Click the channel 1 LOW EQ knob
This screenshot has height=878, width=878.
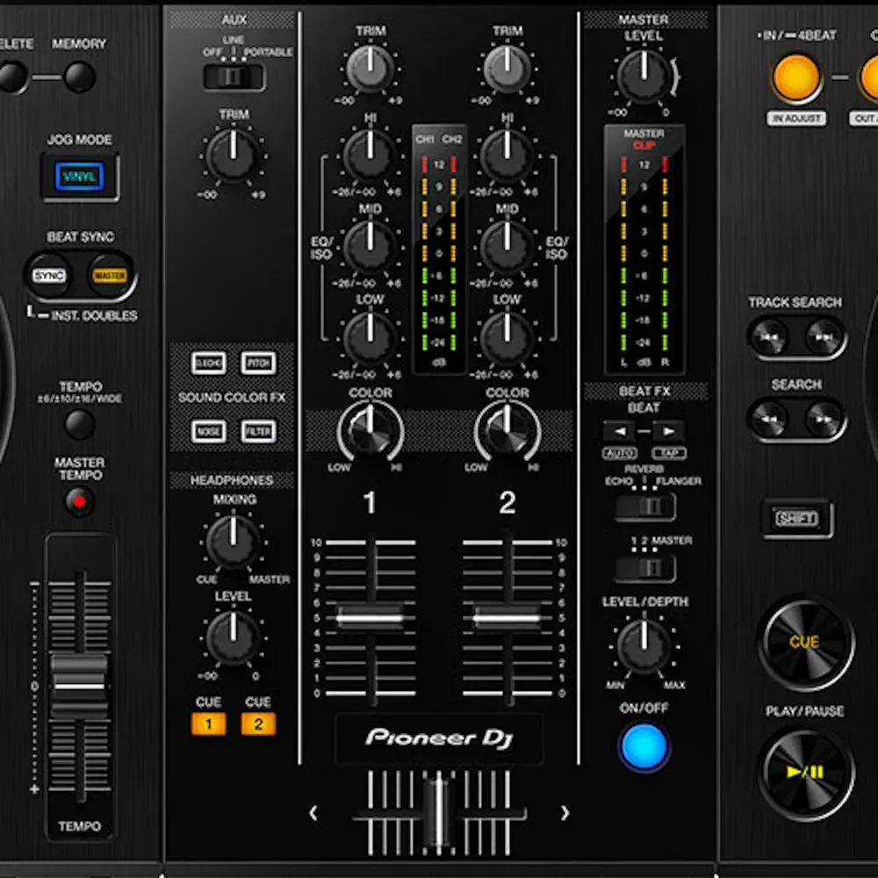point(370,338)
